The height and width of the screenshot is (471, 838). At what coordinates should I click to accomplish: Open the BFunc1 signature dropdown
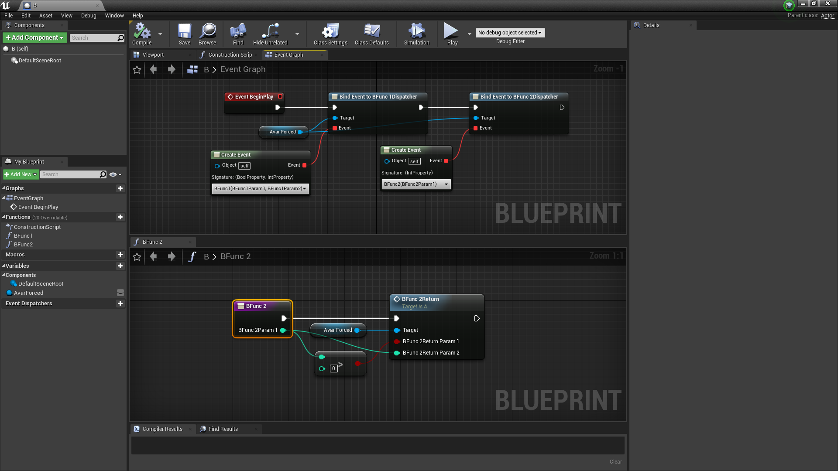[x=260, y=188]
